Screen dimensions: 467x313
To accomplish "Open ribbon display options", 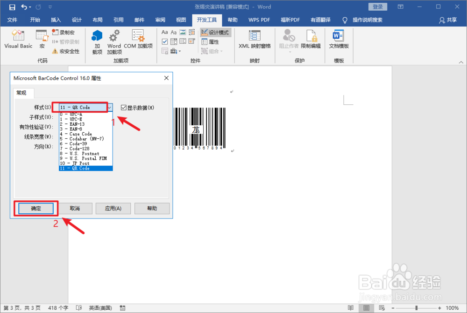I will point(401,7).
